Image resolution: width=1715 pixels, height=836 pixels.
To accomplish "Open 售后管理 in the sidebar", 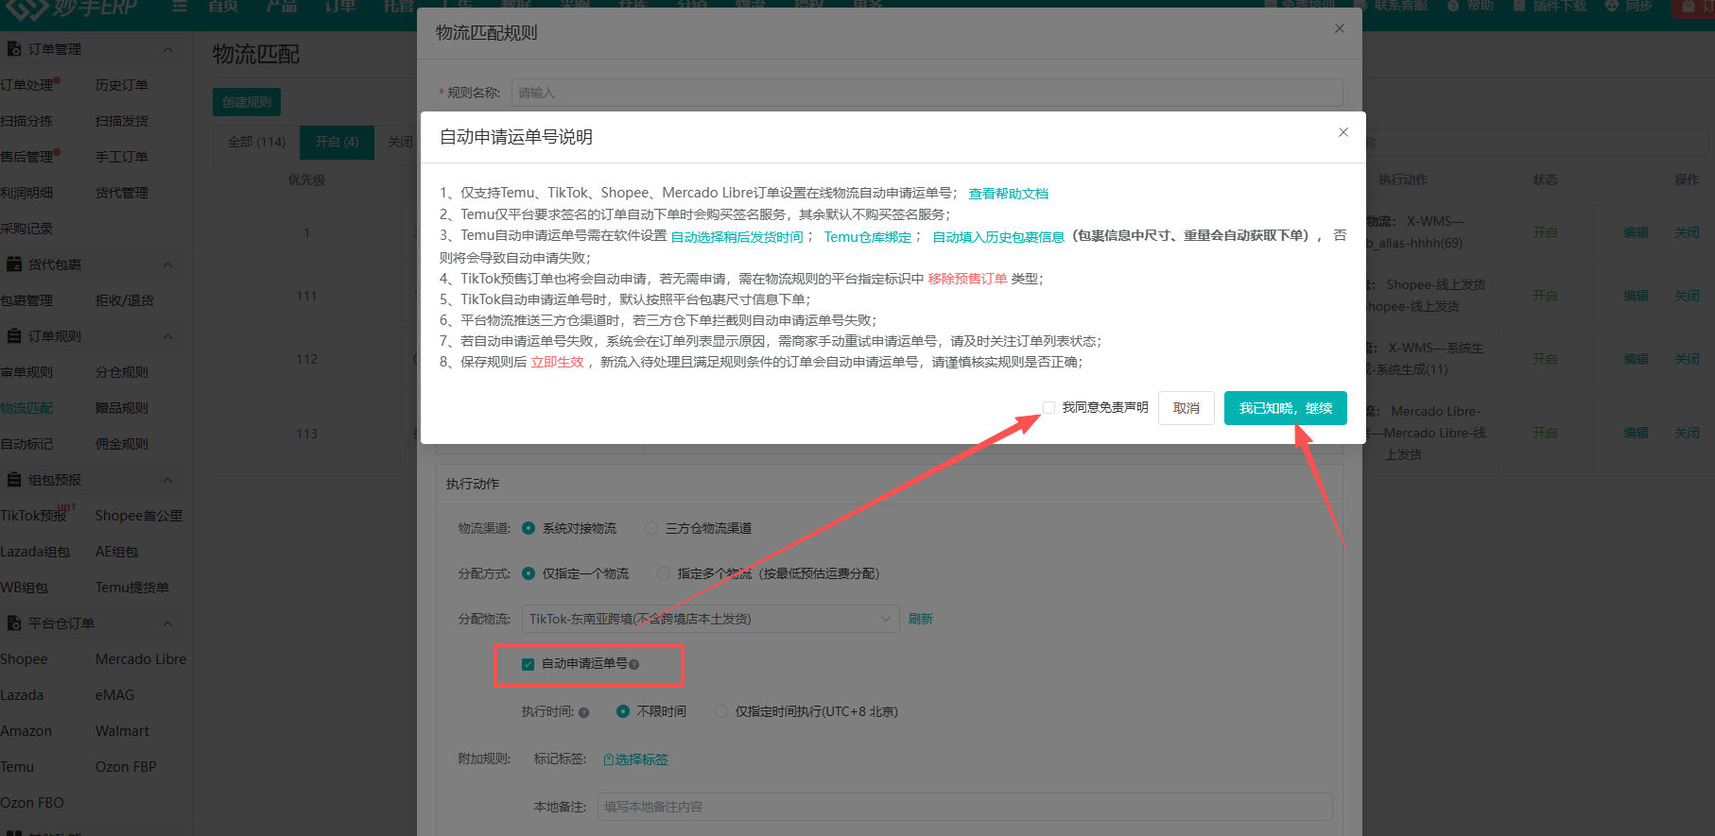I will [27, 157].
